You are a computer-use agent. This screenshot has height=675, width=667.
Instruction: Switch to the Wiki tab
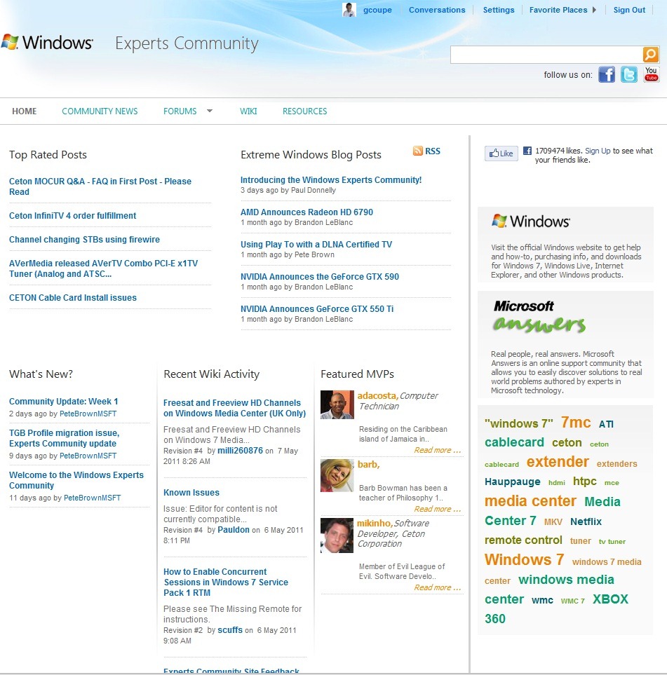coord(248,111)
